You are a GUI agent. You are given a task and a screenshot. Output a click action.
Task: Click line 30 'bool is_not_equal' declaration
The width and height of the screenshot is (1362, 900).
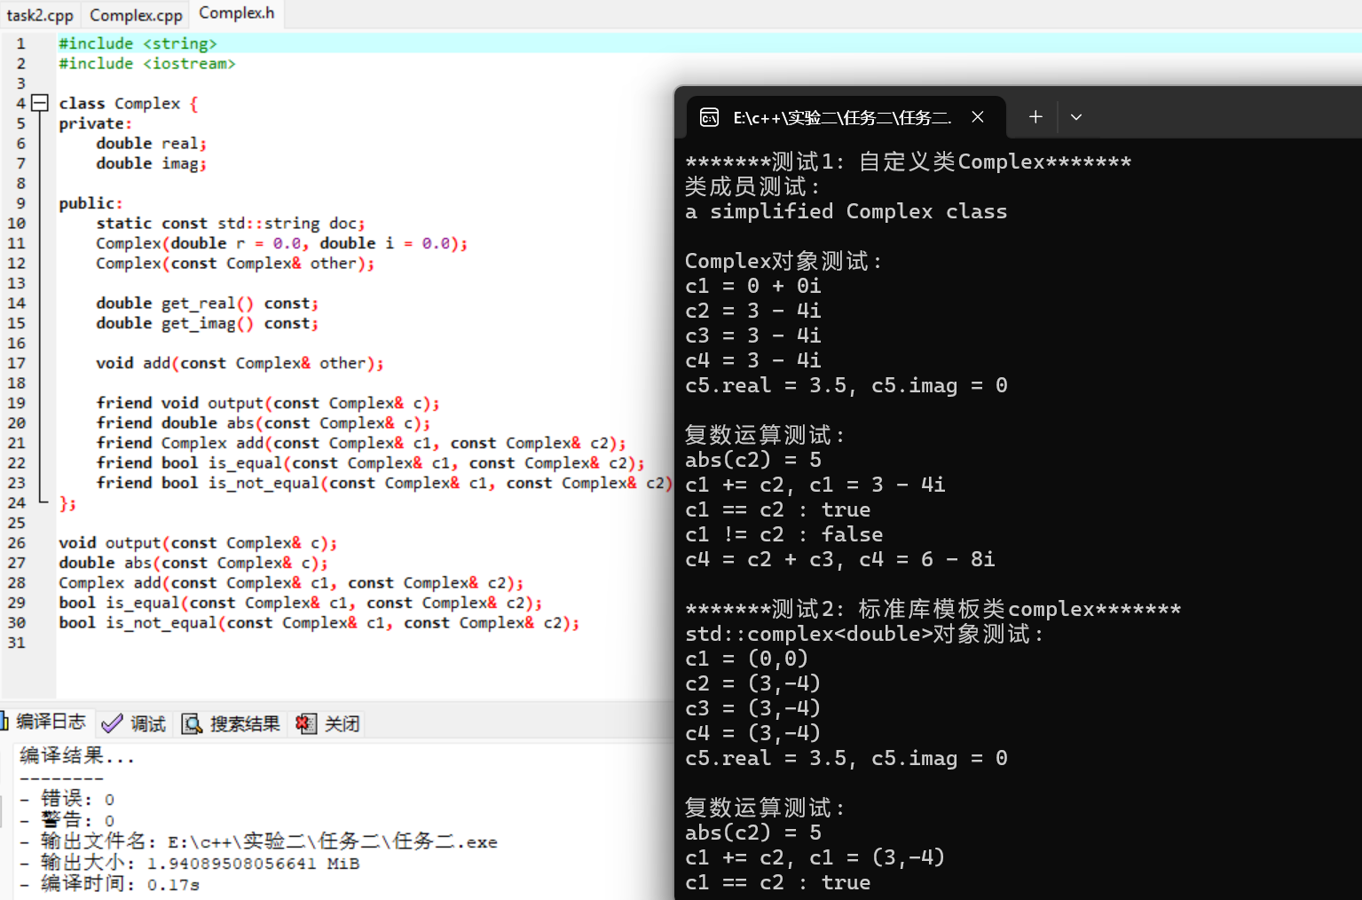(x=319, y=623)
